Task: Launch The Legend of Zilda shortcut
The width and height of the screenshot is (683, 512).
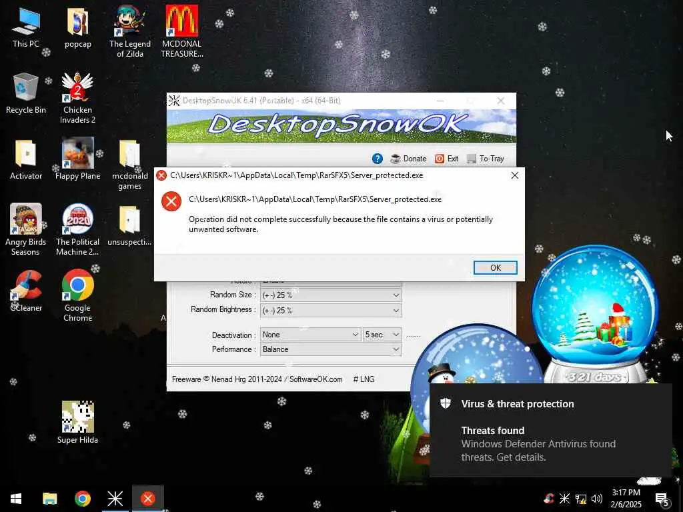Action: [x=130, y=31]
